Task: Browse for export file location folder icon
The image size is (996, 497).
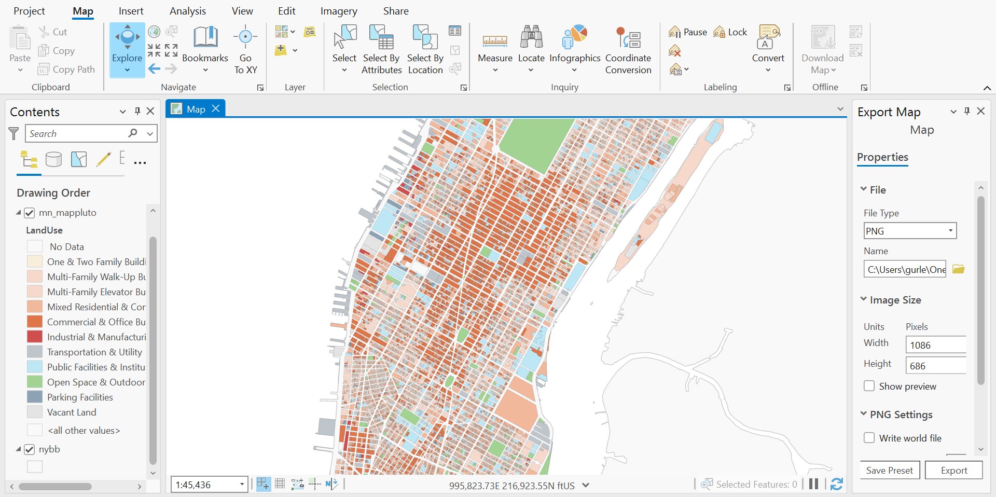Action: (x=958, y=269)
